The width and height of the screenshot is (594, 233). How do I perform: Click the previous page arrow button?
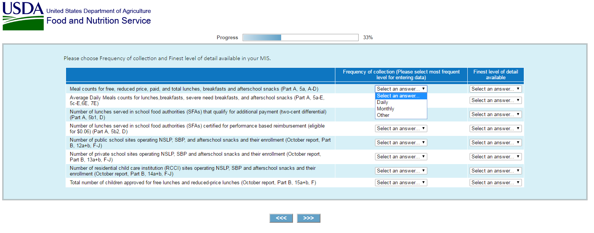pos(281,218)
